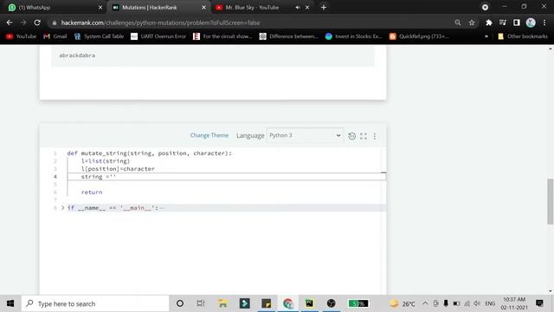Click the Change Theme link
The width and height of the screenshot is (554, 312).
209,135
